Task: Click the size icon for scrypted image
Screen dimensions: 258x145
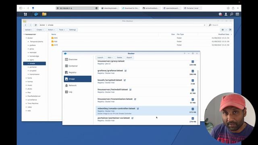Action: 193,81
